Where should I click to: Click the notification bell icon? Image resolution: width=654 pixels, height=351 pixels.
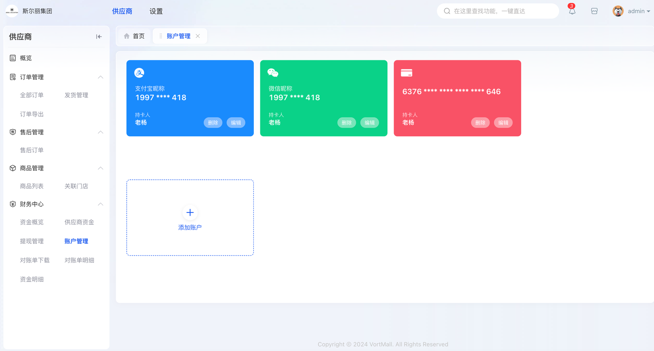(572, 11)
